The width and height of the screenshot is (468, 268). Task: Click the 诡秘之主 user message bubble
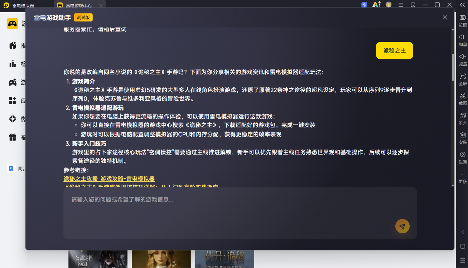[395, 50]
